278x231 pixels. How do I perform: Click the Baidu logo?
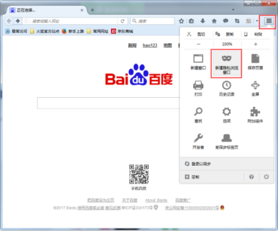point(139,75)
